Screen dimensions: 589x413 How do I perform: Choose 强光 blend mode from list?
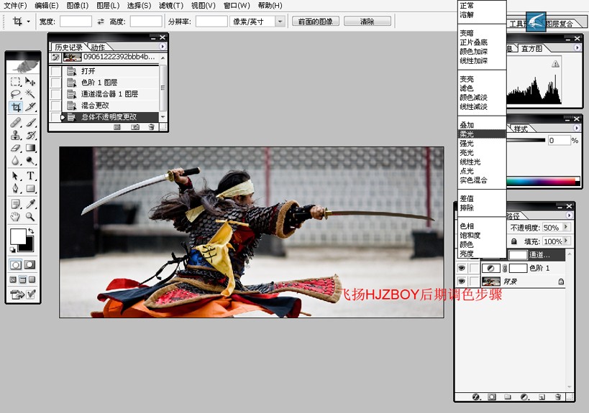(x=467, y=144)
